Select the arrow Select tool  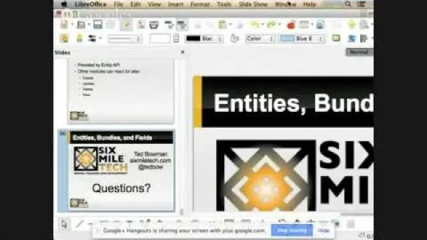point(64,224)
